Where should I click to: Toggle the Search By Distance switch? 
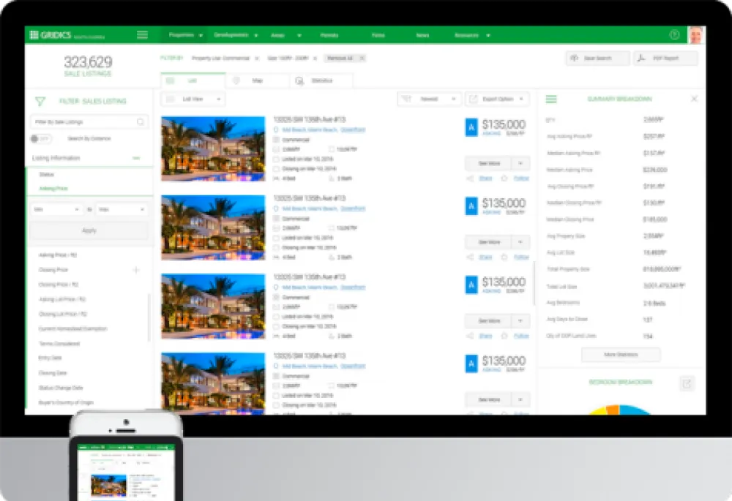pos(41,138)
